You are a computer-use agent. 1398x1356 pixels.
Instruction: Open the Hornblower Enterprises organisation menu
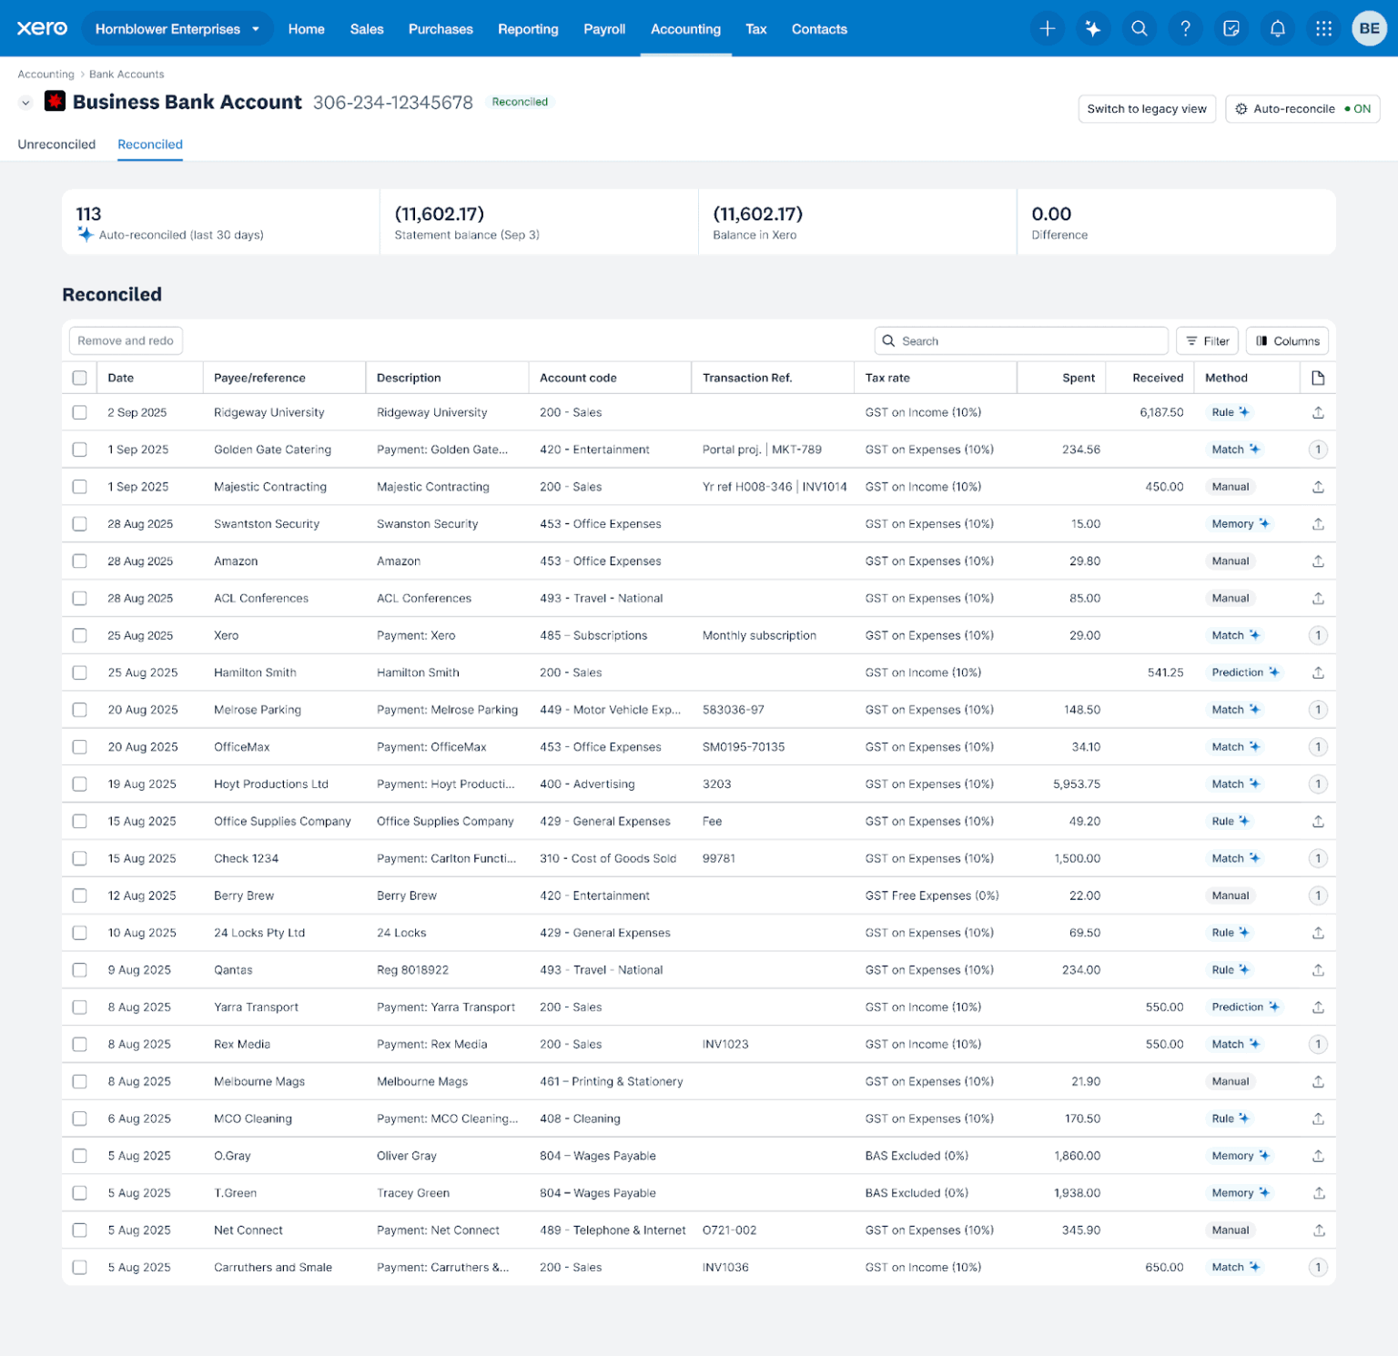pyautogui.click(x=177, y=28)
